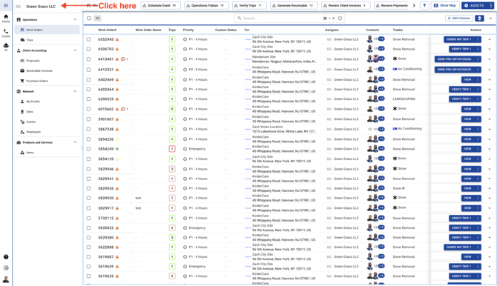The image size is (497, 286).
Task: Expand the row for work order 6552945
Action: tap(490, 39)
